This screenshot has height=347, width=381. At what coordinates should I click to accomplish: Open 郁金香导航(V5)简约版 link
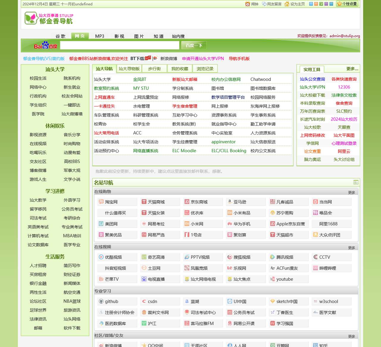coord(44,59)
